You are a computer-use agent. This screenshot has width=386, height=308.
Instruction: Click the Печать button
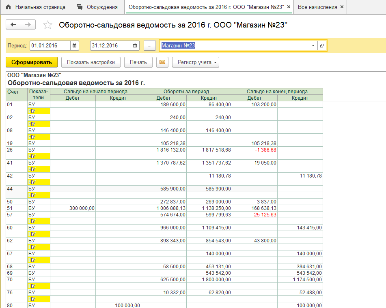[138, 62]
